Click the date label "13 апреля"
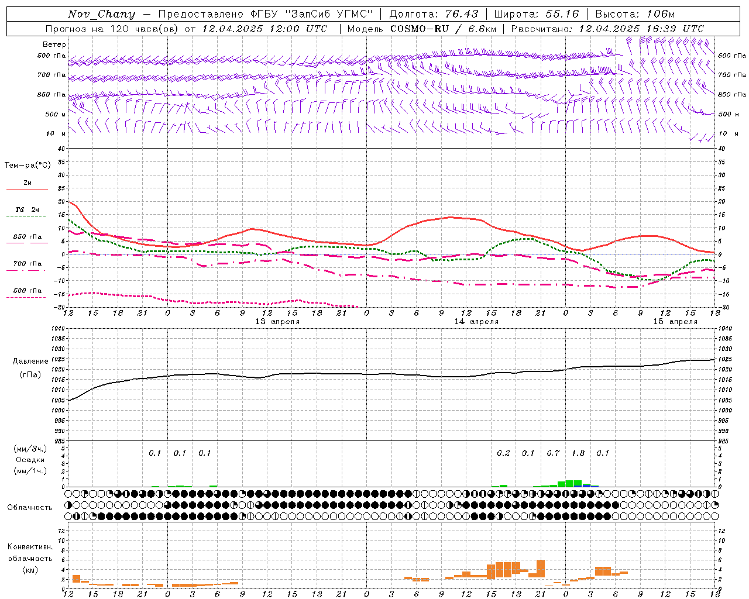This screenshot has width=749, height=599. 277,322
